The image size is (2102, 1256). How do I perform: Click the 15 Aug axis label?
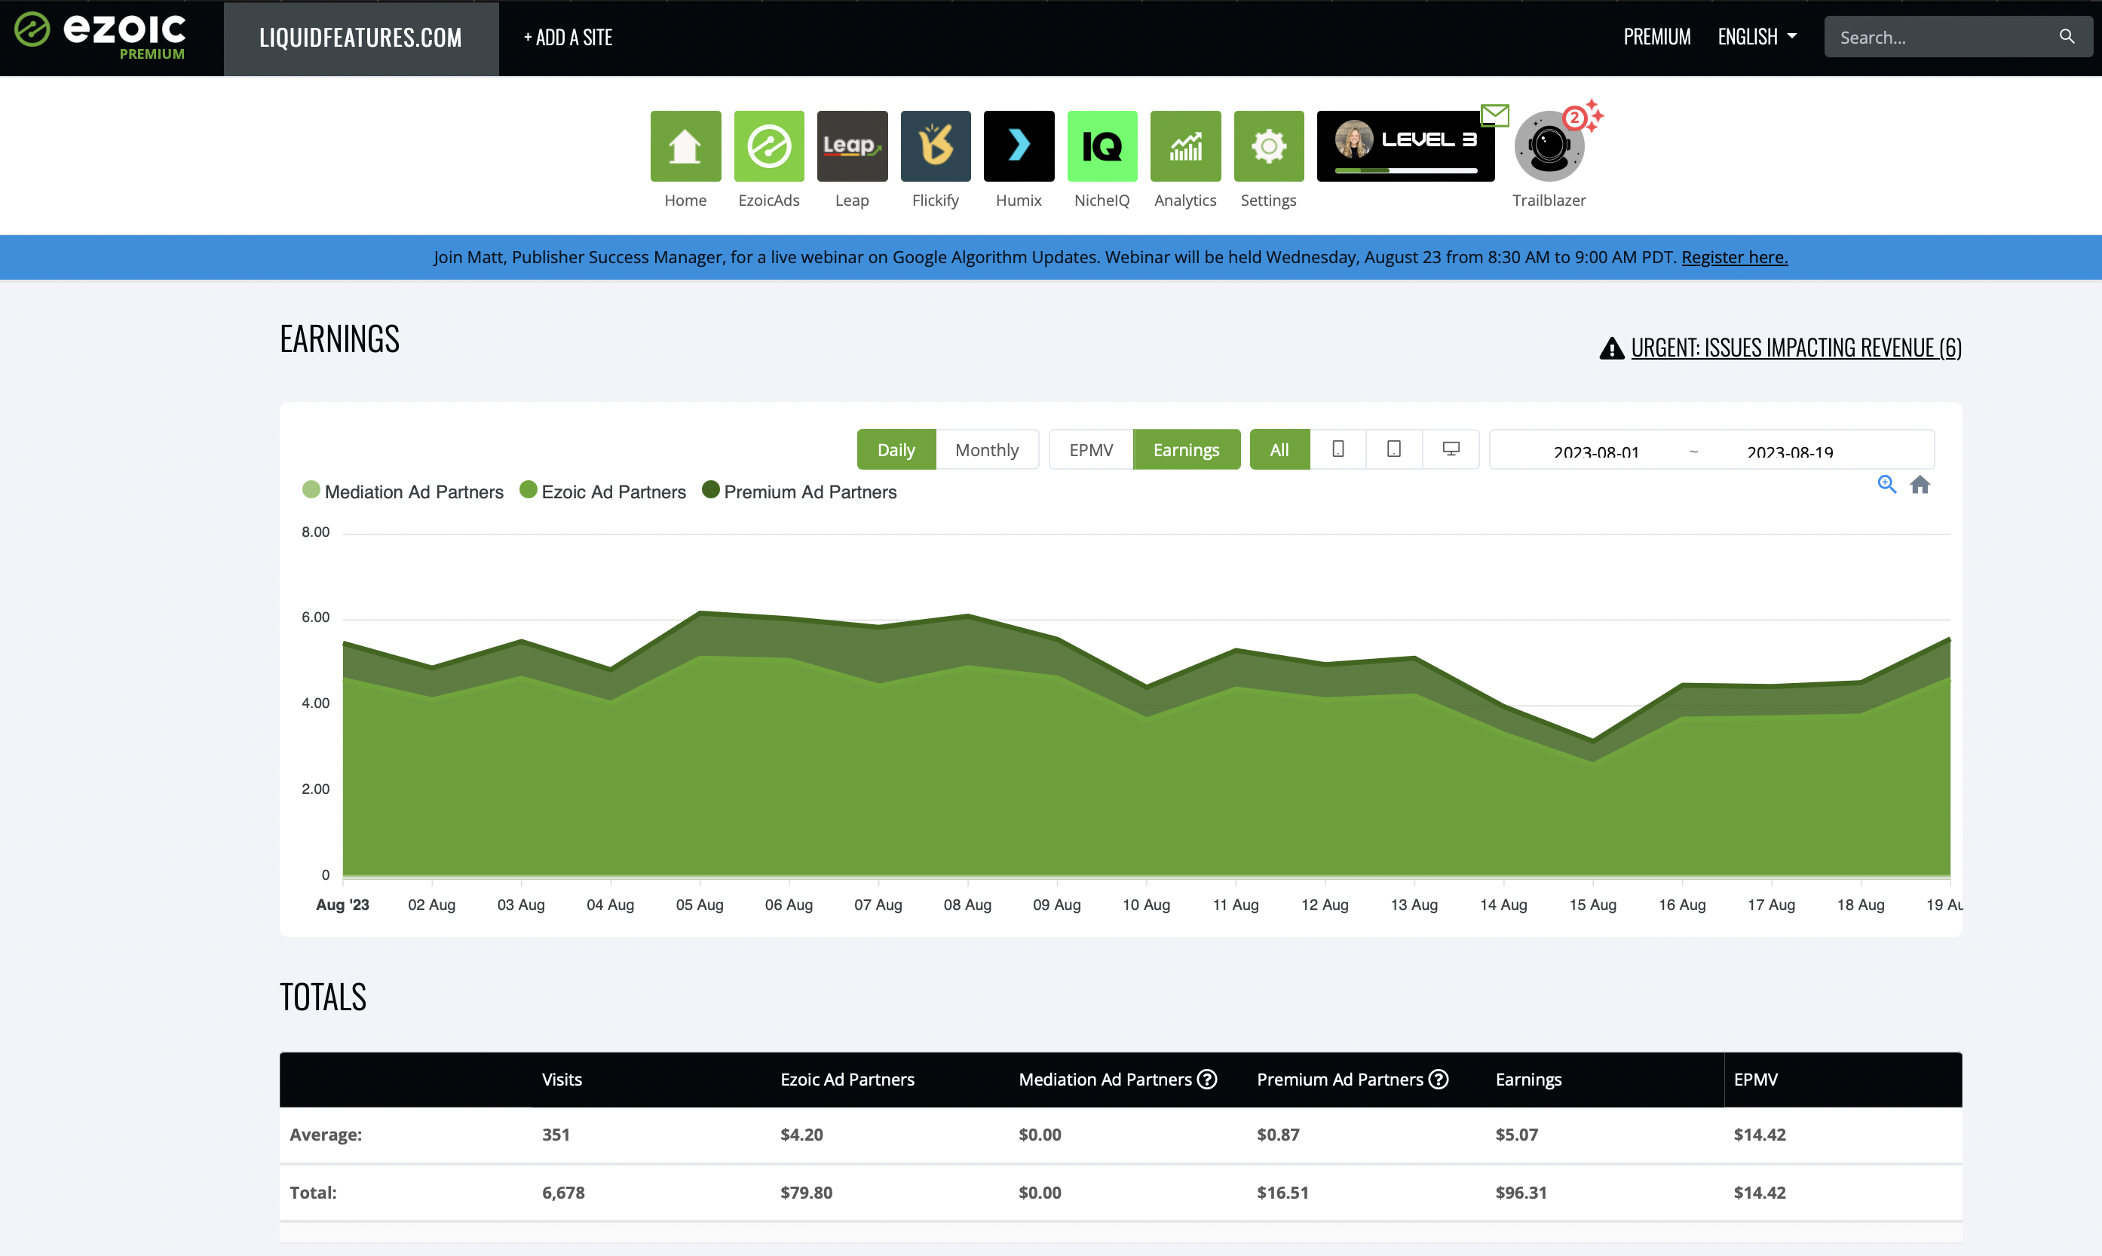1592,904
